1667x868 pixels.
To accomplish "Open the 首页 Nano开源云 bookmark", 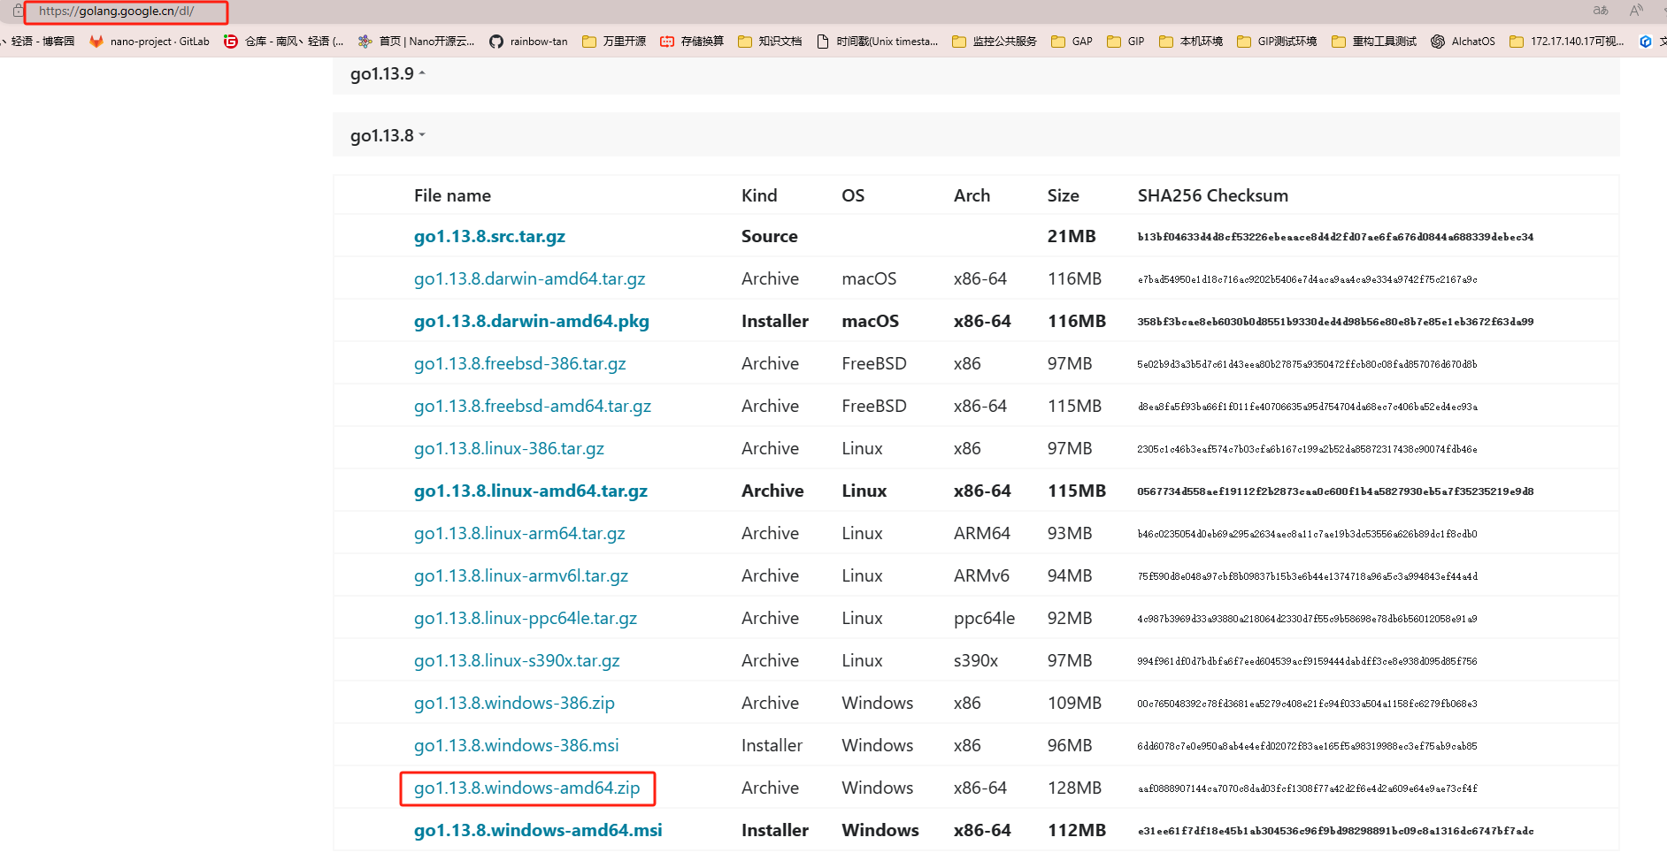I will point(417,42).
